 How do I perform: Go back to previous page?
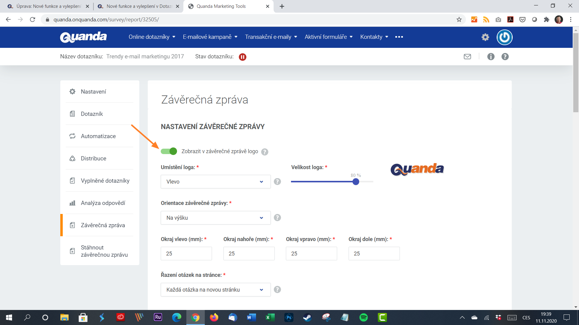coord(8,20)
